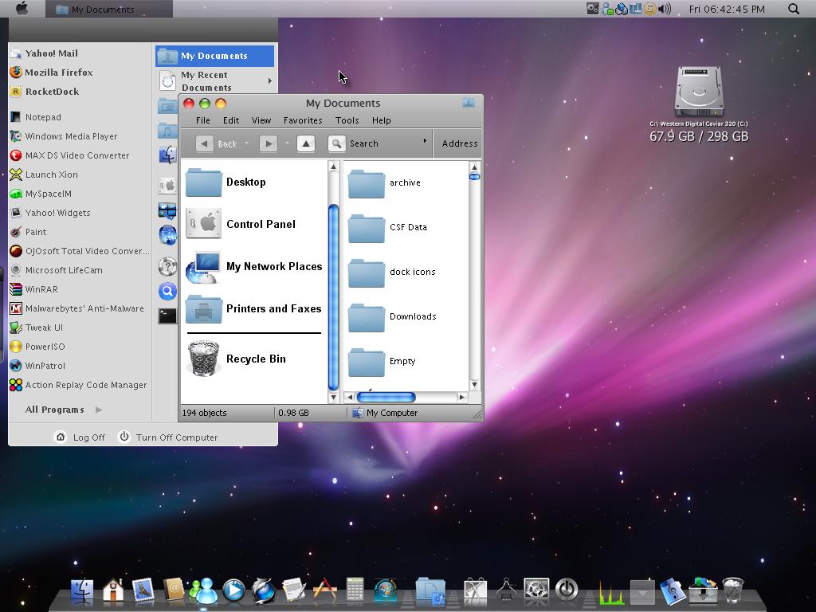
Task: Expand My Recent Documents submenu
Action: [x=269, y=80]
